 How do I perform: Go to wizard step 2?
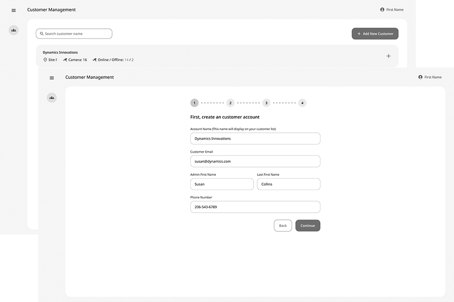(231, 103)
